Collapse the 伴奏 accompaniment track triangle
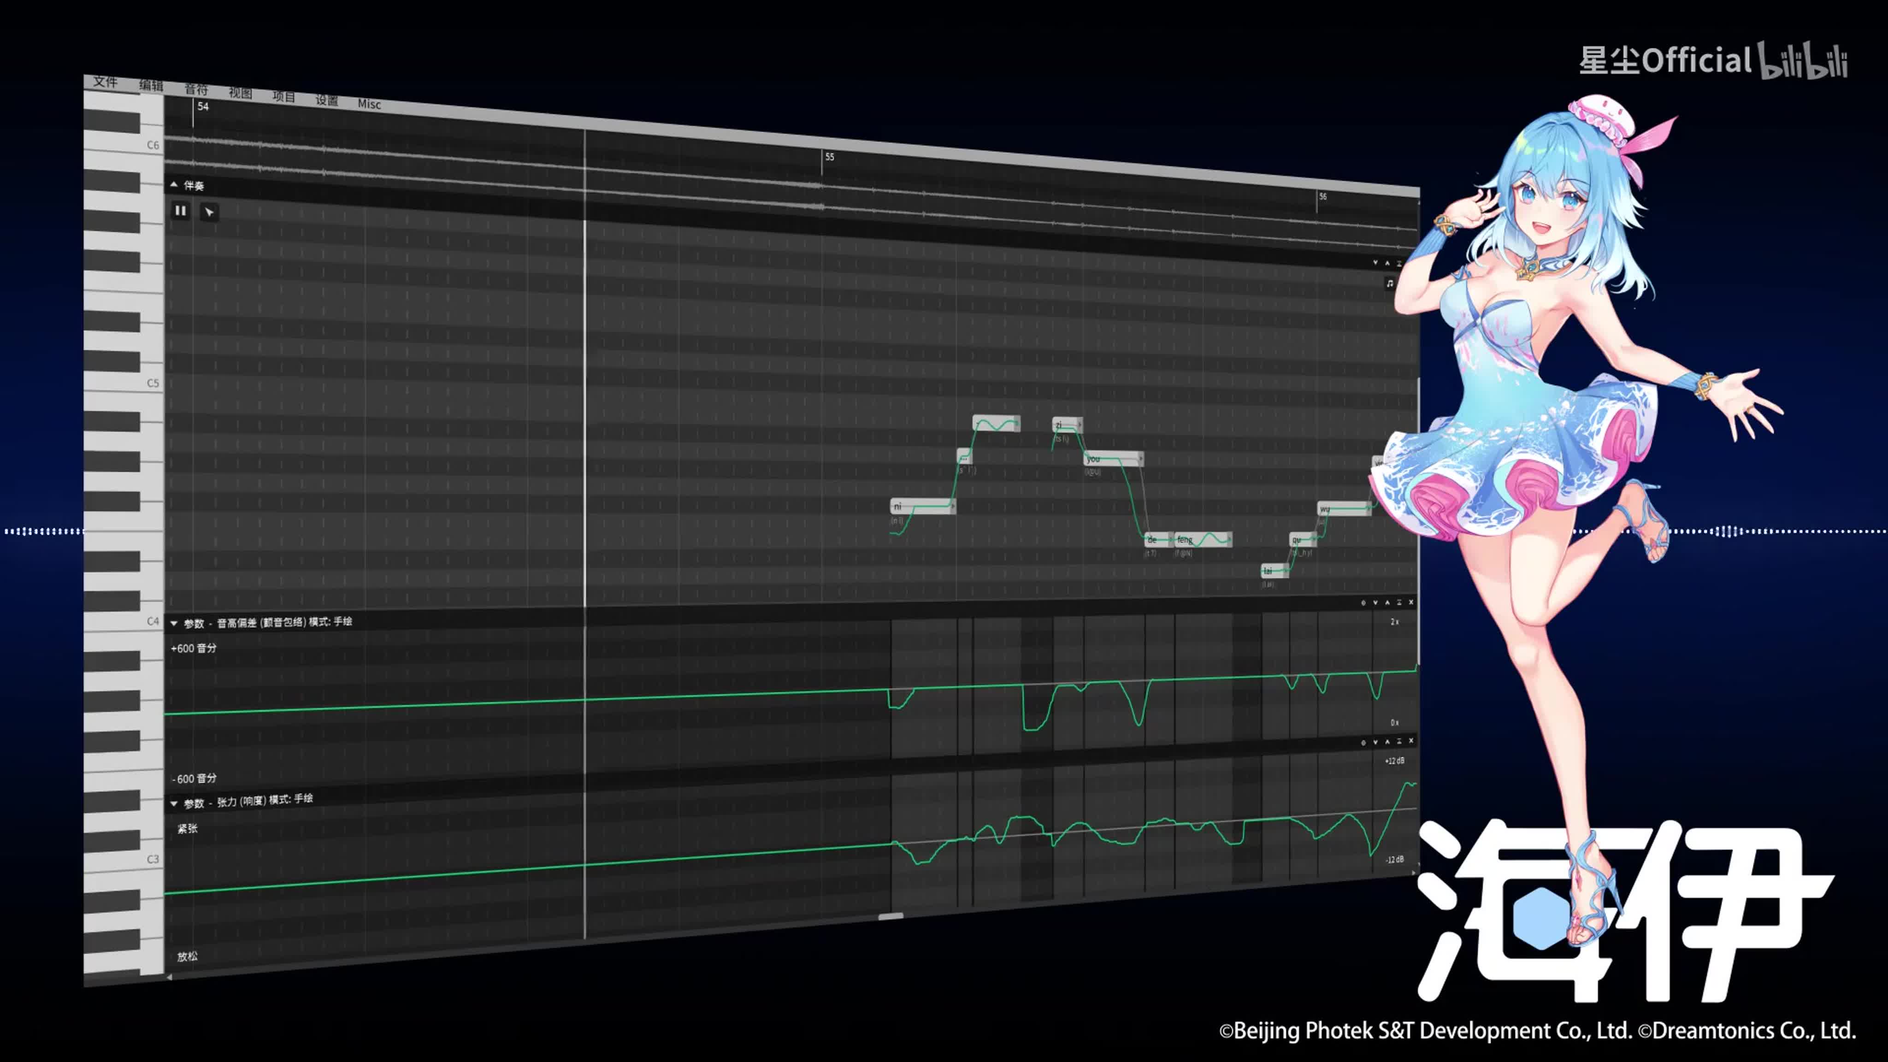This screenshot has width=1888, height=1062. (174, 185)
